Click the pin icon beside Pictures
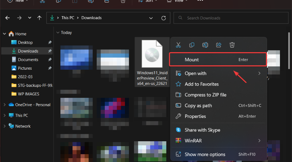 pos(50,68)
